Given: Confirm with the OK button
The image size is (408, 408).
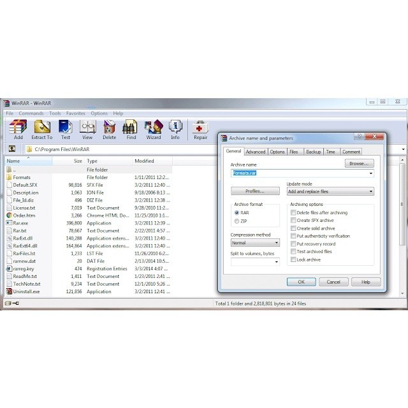Looking at the screenshot, I should (301, 282).
